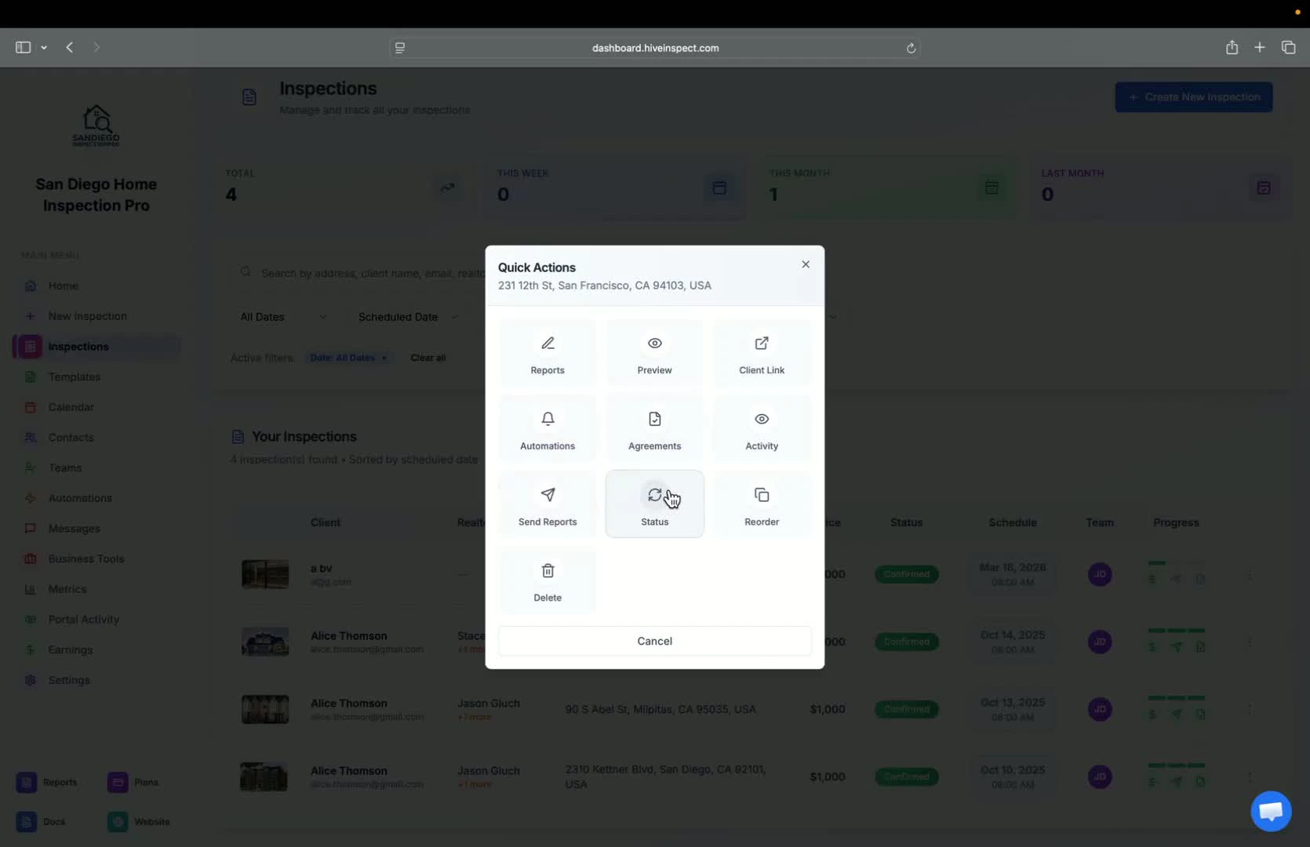Image resolution: width=1310 pixels, height=847 pixels.
Task: Click Clear all filters
Action: (428, 358)
